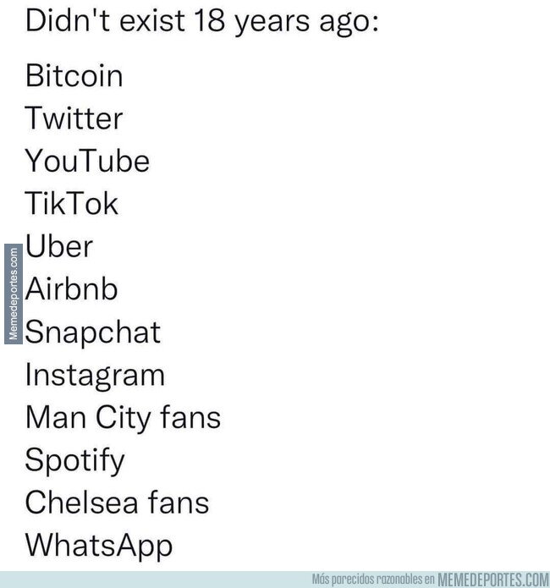The width and height of the screenshot is (550, 588).
Task: Click the "Más parecidos razonables en" footer text
Action: tap(373, 580)
